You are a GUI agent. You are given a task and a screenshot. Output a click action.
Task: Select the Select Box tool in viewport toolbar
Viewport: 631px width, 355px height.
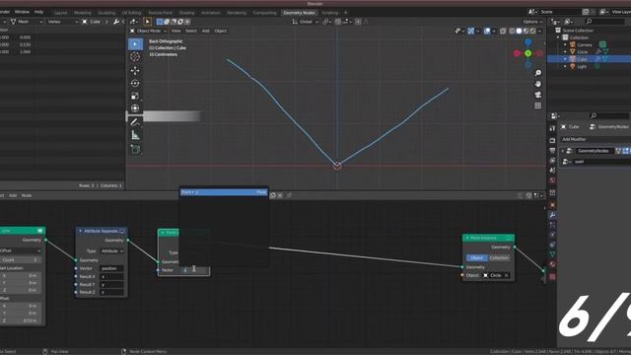click(x=135, y=44)
